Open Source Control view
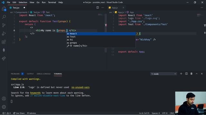Screen dimensions: 206x115 (4, 25)
